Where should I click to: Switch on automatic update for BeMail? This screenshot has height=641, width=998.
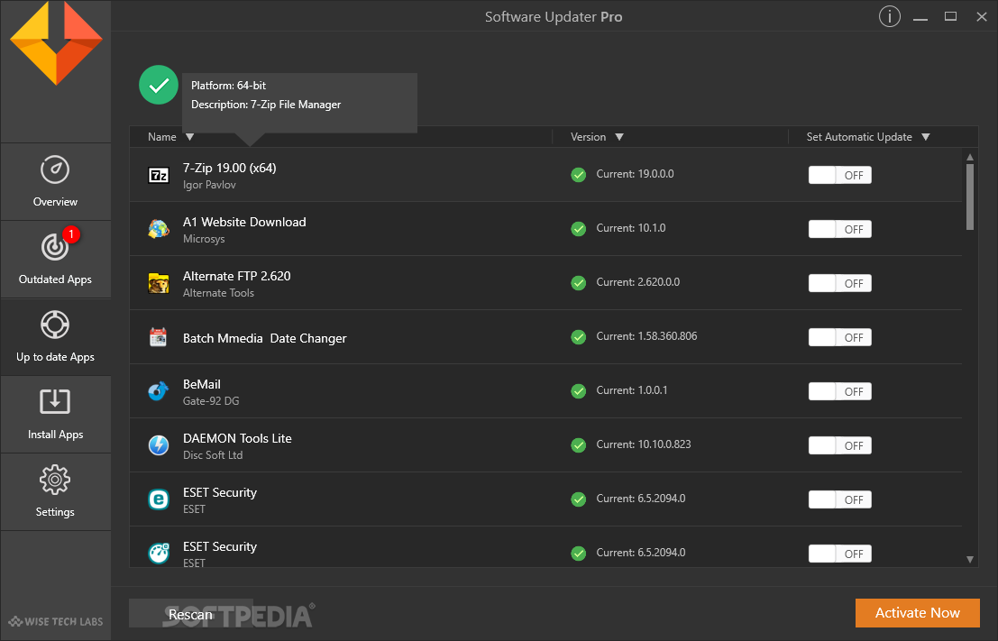click(839, 391)
